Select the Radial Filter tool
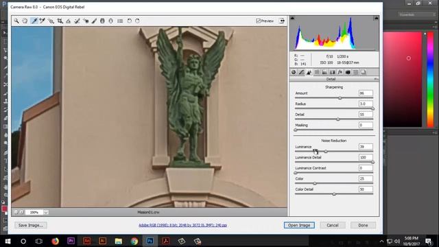This screenshot has width=439, height=247. click(111, 21)
